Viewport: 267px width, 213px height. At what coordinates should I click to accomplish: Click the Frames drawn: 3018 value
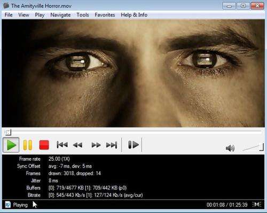point(75,173)
